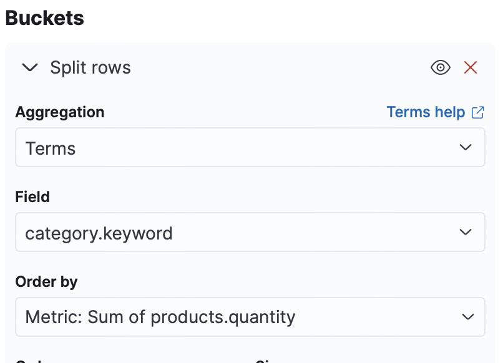The height and width of the screenshot is (363, 503).
Task: Click the Aggregation field label
Action: (60, 112)
